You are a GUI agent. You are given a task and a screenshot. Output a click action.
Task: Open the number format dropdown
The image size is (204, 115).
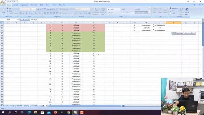click(89, 9)
